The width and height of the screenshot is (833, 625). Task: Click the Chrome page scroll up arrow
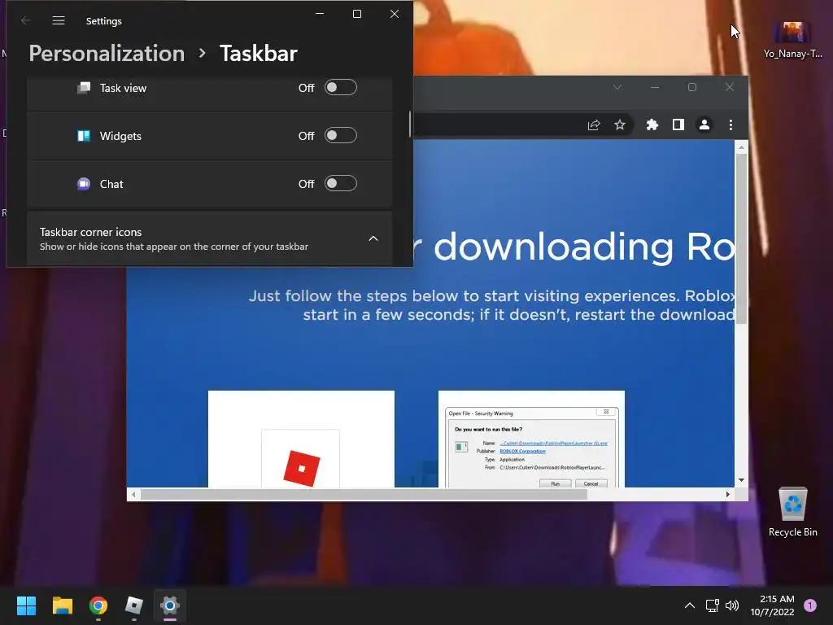point(742,147)
